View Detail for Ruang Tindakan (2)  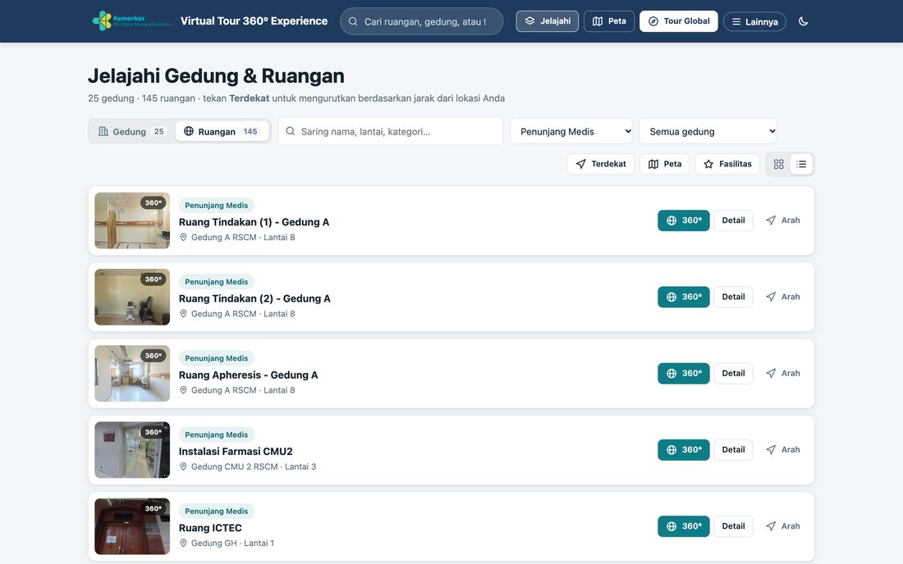point(733,297)
